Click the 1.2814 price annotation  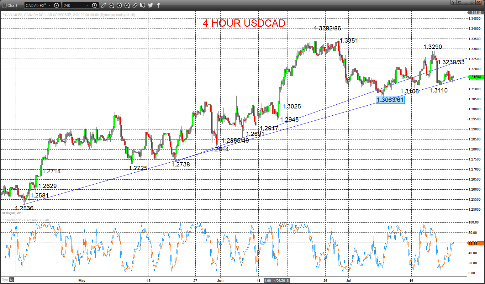[220, 149]
